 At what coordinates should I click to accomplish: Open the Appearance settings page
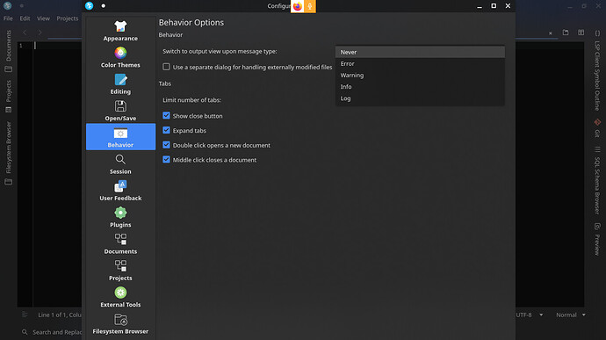point(120,31)
